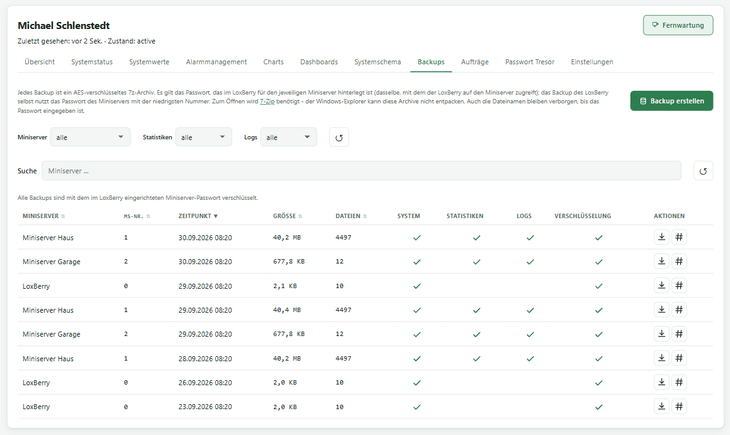Click the Michael Schlenstedt heading
Image resolution: width=730 pixels, height=435 pixels.
[x=64, y=26]
